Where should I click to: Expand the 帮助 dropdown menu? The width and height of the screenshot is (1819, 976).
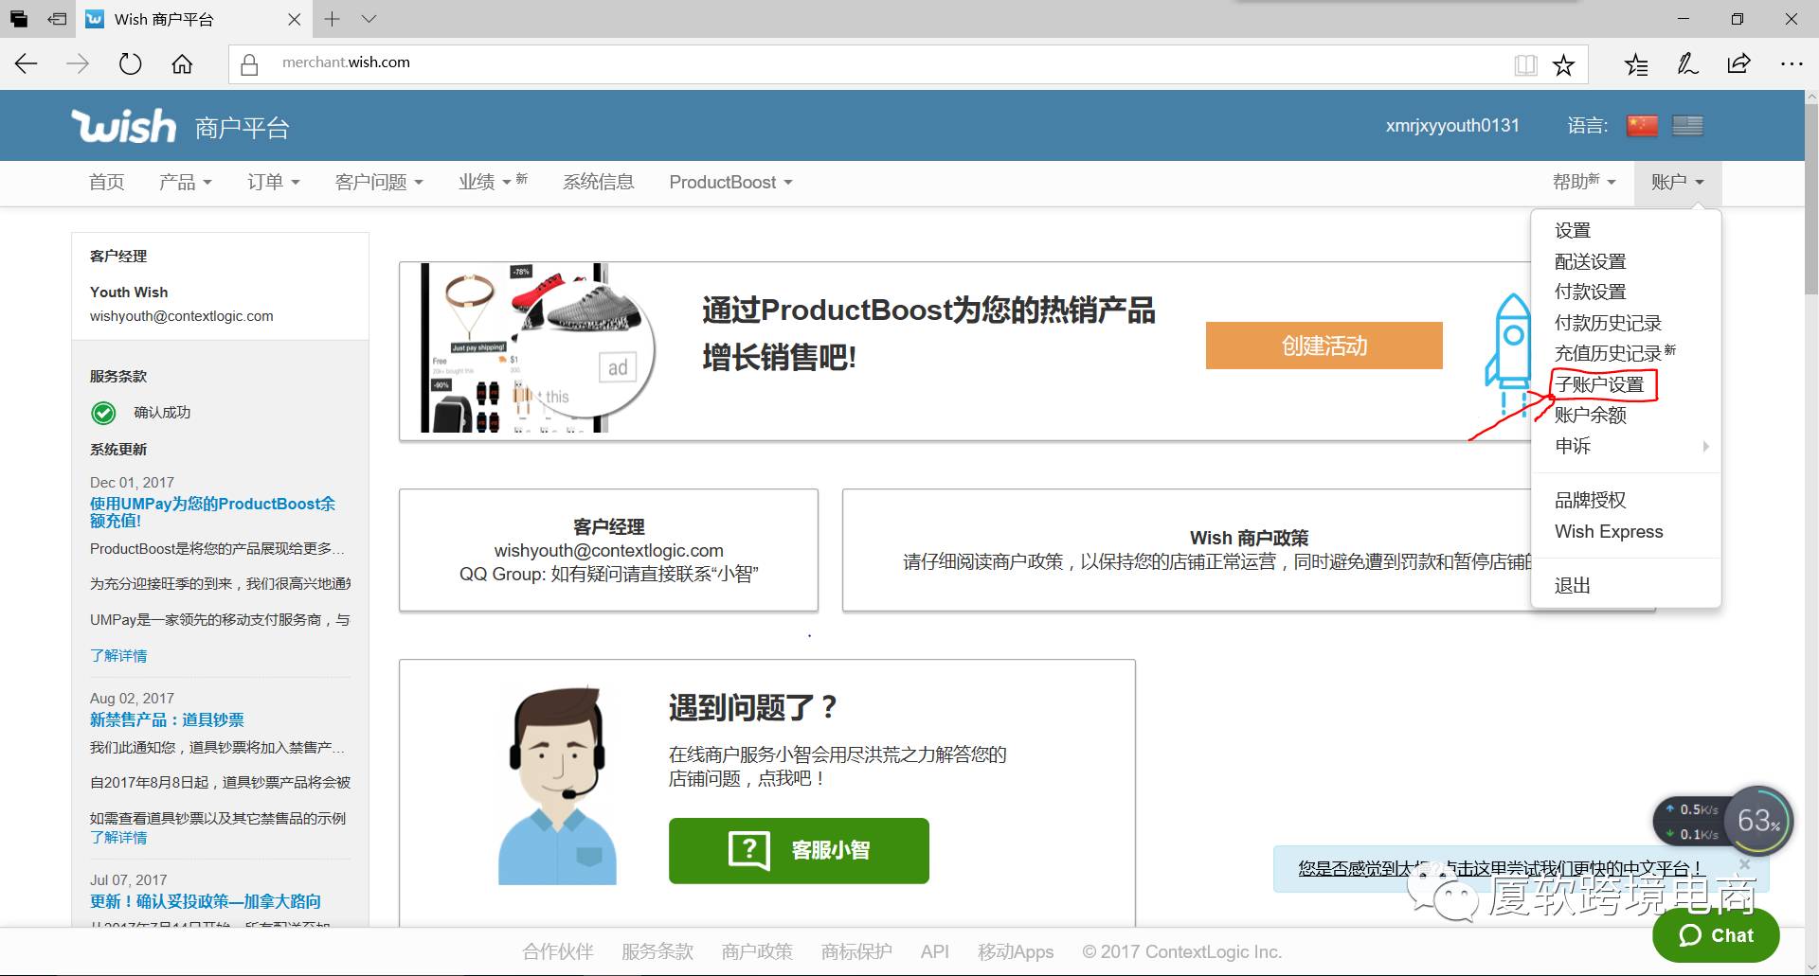click(1584, 182)
